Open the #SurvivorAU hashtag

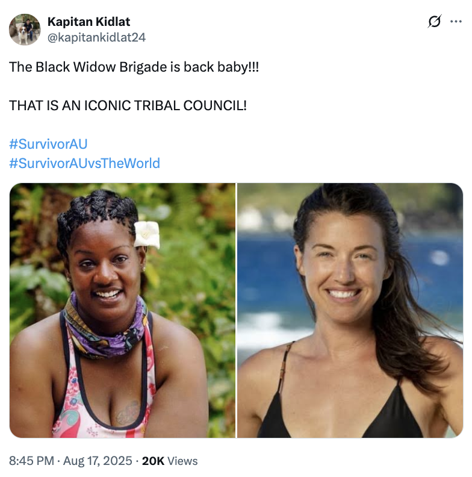[49, 144]
